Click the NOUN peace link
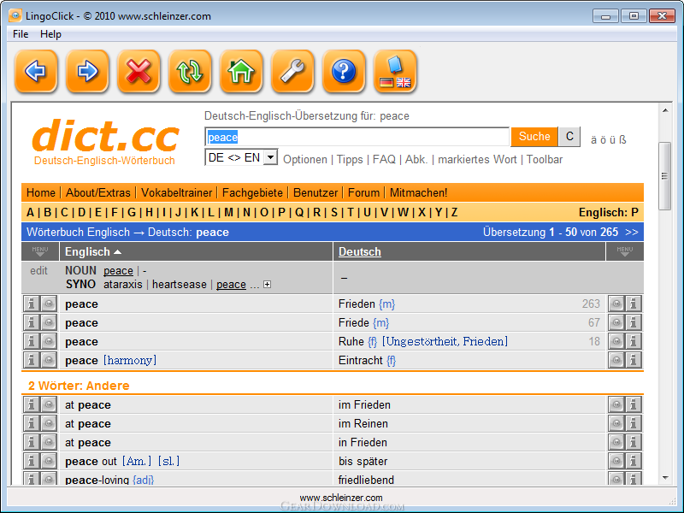 [118, 270]
